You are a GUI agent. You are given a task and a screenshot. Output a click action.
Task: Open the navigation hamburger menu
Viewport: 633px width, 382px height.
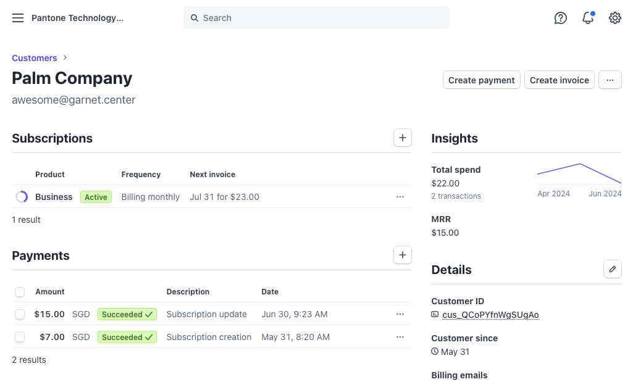(17, 18)
